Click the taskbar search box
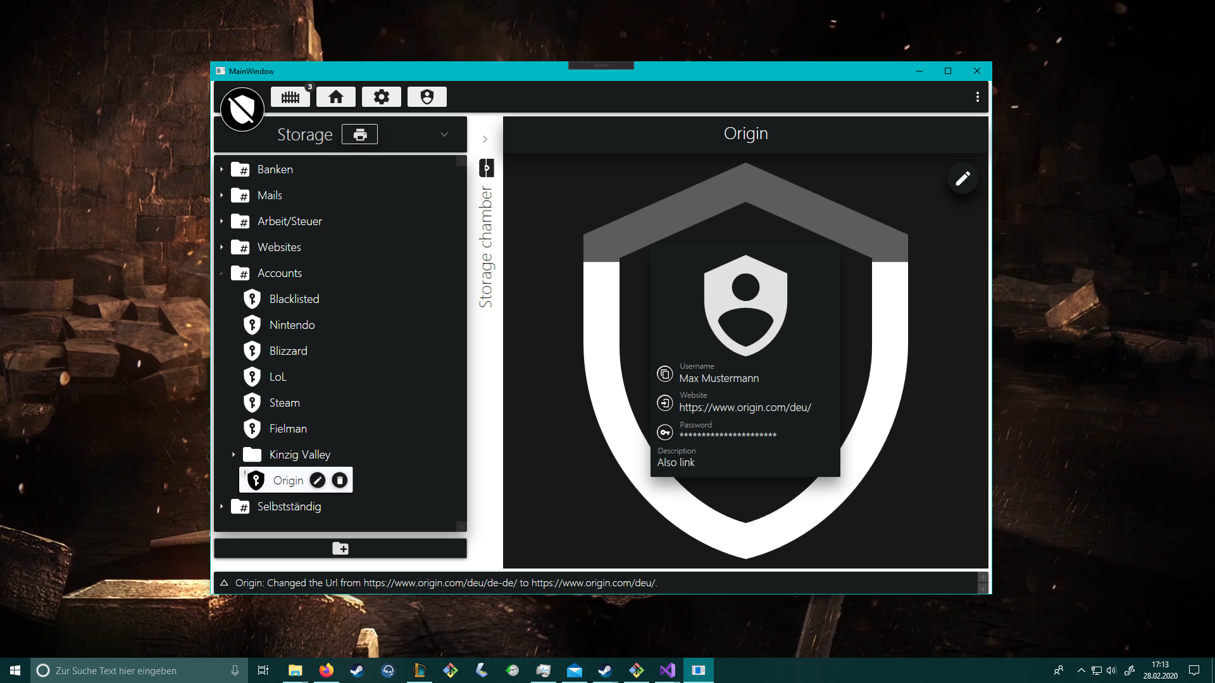1215x683 pixels. pos(139,670)
